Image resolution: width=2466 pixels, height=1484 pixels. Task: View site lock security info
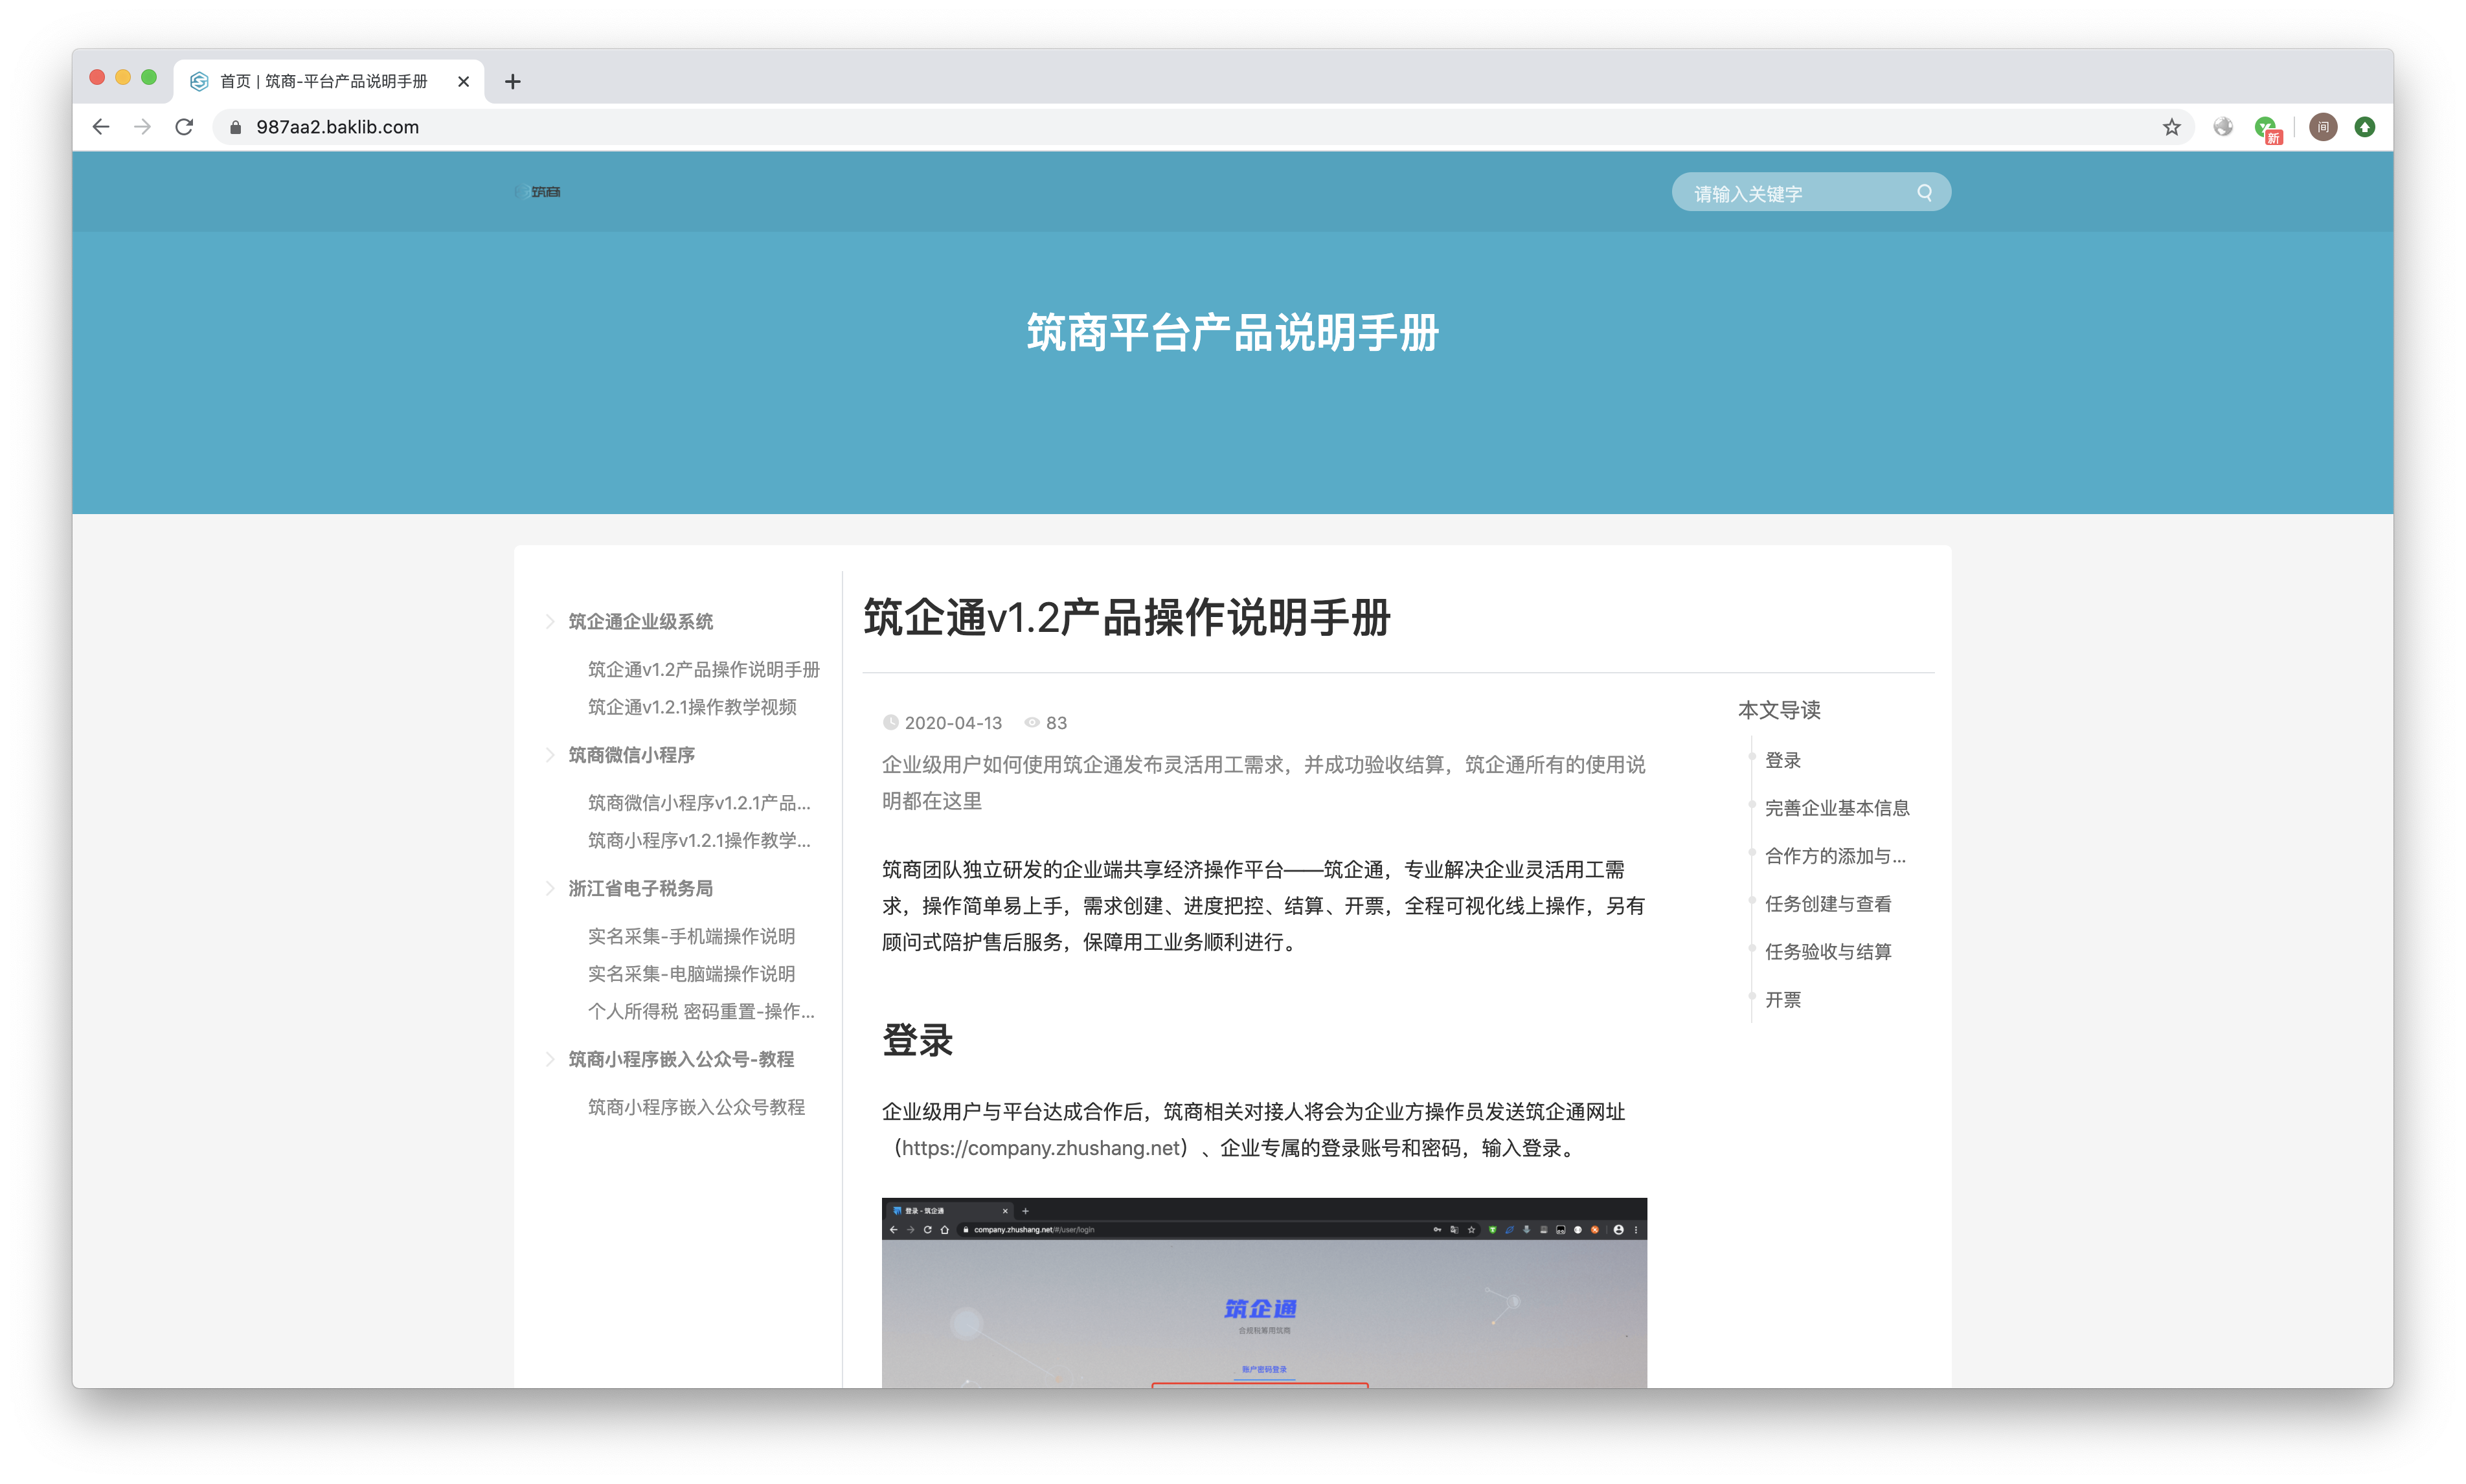click(236, 127)
